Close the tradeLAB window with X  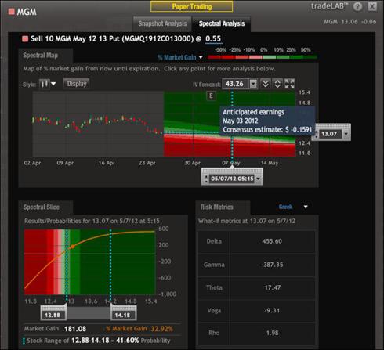pyautogui.click(x=372, y=6)
